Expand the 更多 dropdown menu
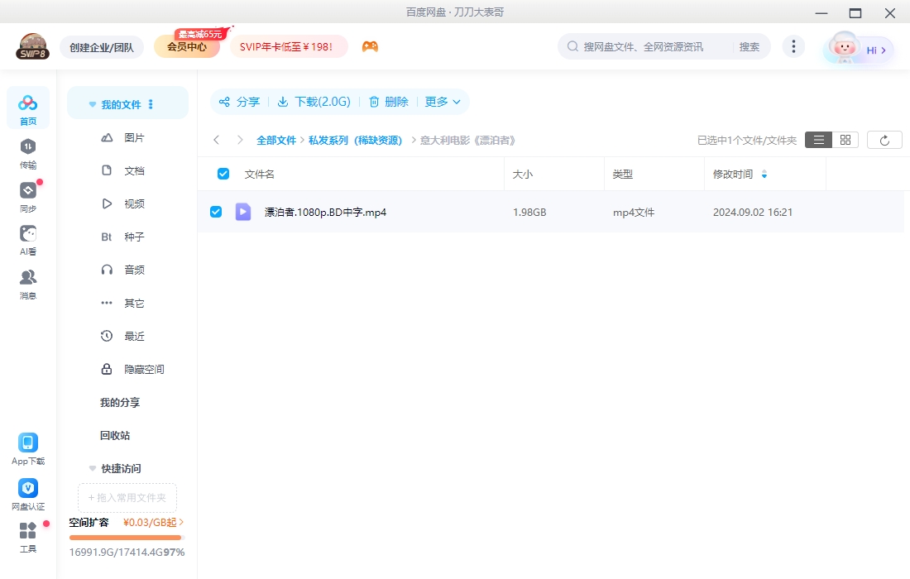 443,102
